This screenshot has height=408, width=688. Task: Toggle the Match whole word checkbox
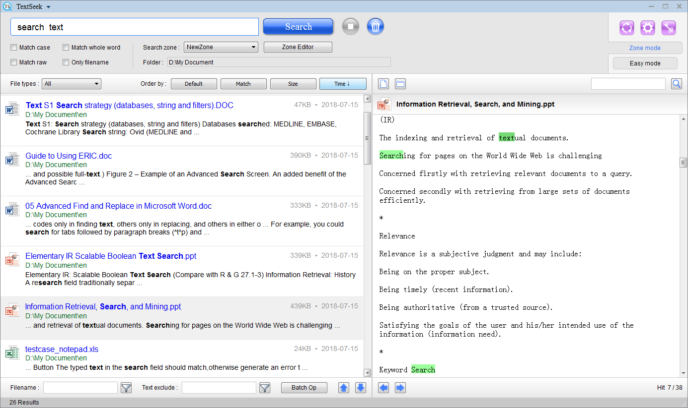click(x=66, y=48)
